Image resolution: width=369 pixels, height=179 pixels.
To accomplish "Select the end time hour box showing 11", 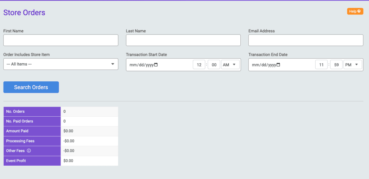I will coord(321,65).
